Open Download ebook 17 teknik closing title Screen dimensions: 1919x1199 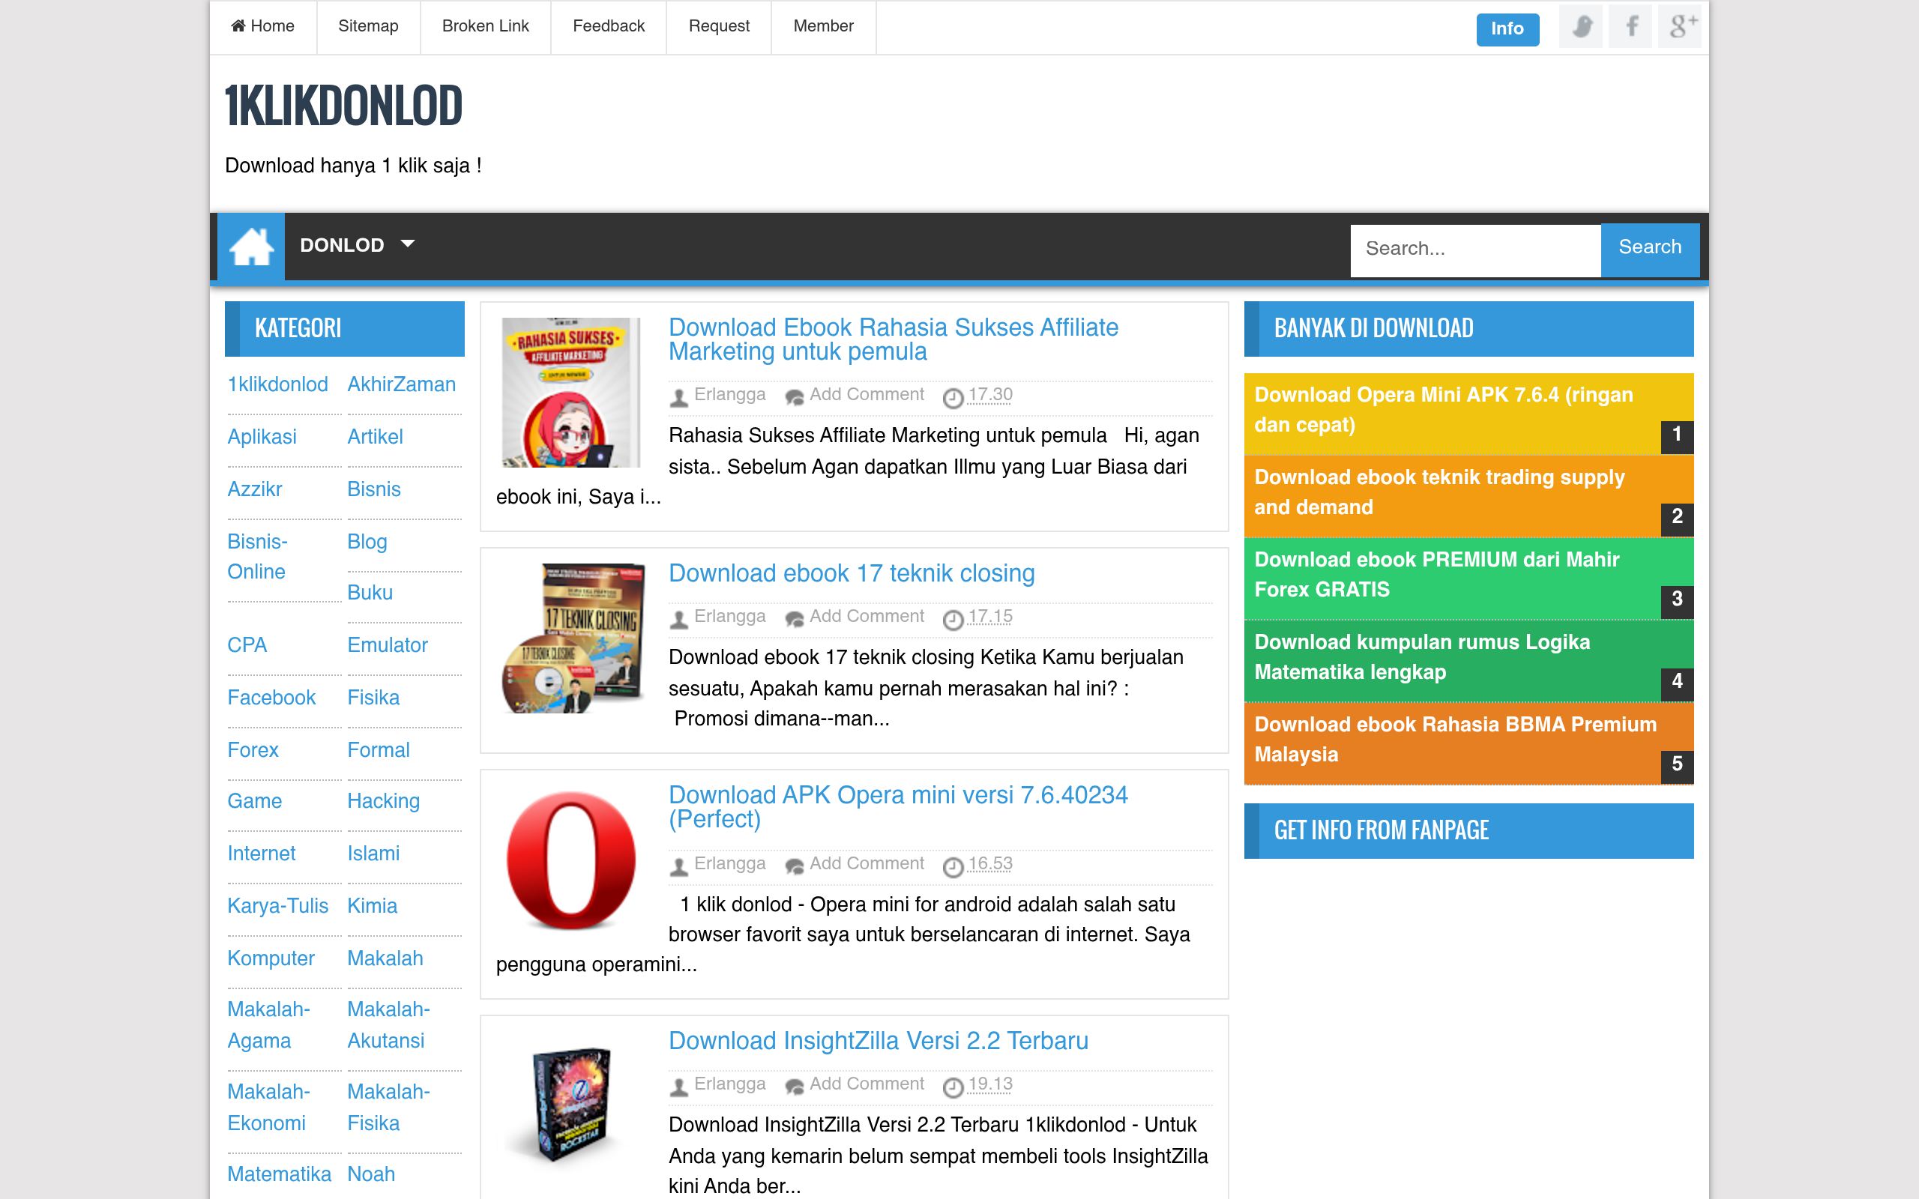click(x=851, y=573)
